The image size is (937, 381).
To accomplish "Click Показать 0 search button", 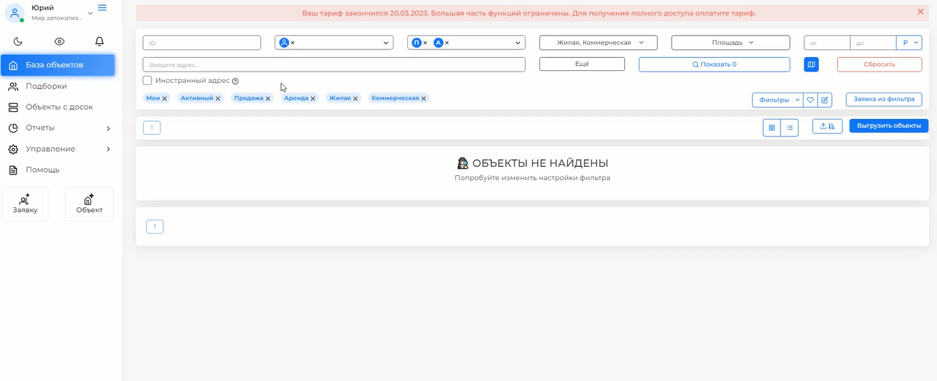I will (715, 65).
